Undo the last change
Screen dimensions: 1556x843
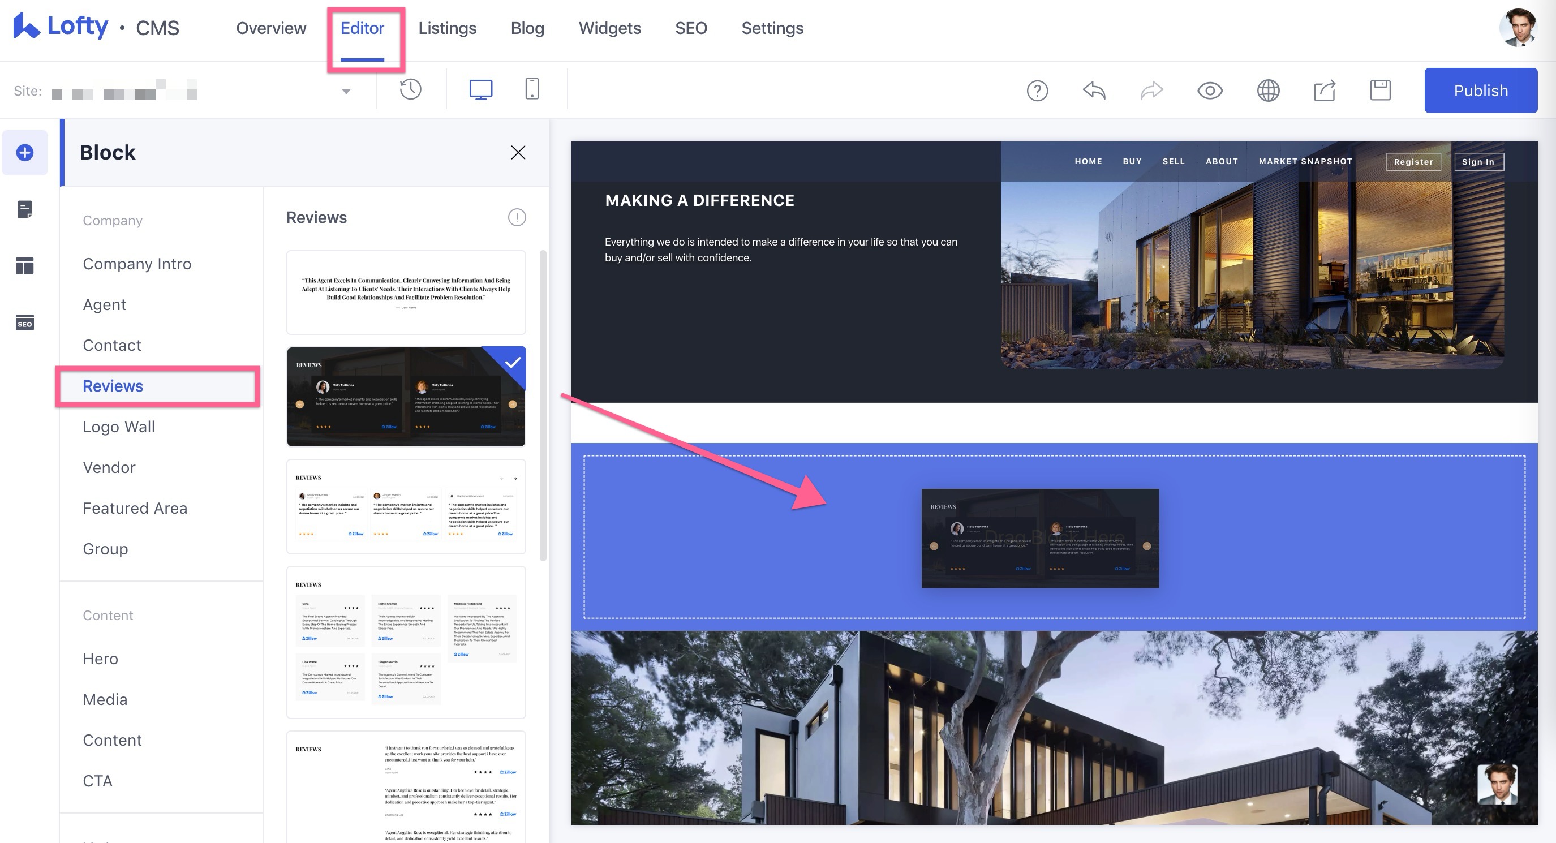tap(1094, 91)
